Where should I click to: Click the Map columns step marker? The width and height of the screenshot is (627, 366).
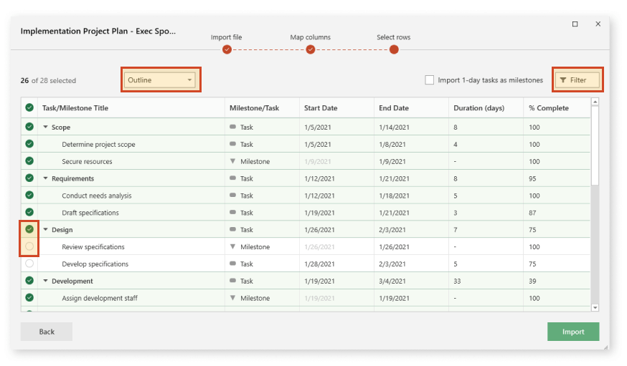pos(311,49)
